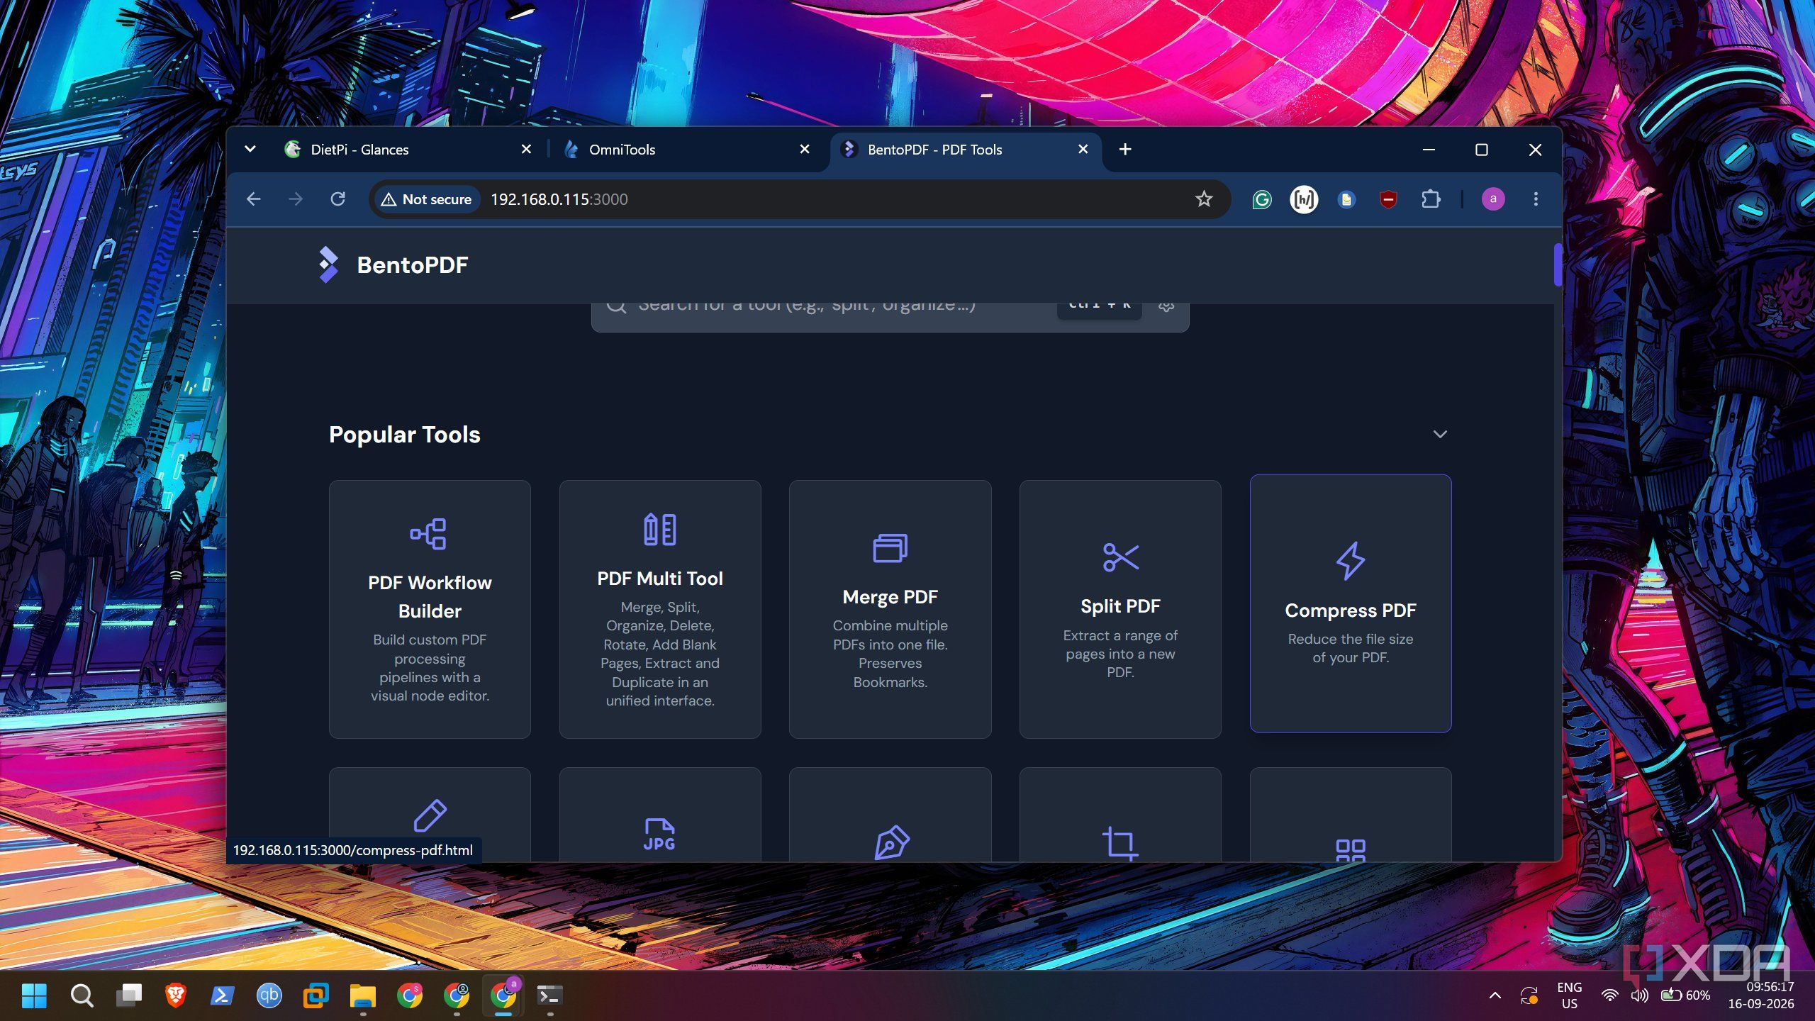
Task: Open the terminal app on the taskbar
Action: (x=549, y=995)
